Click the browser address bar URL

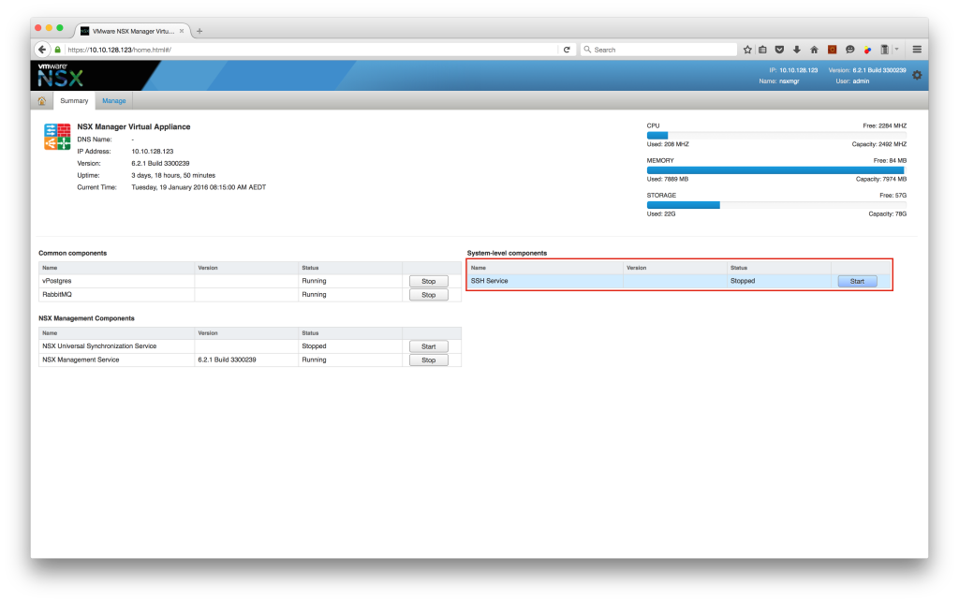pos(311,50)
